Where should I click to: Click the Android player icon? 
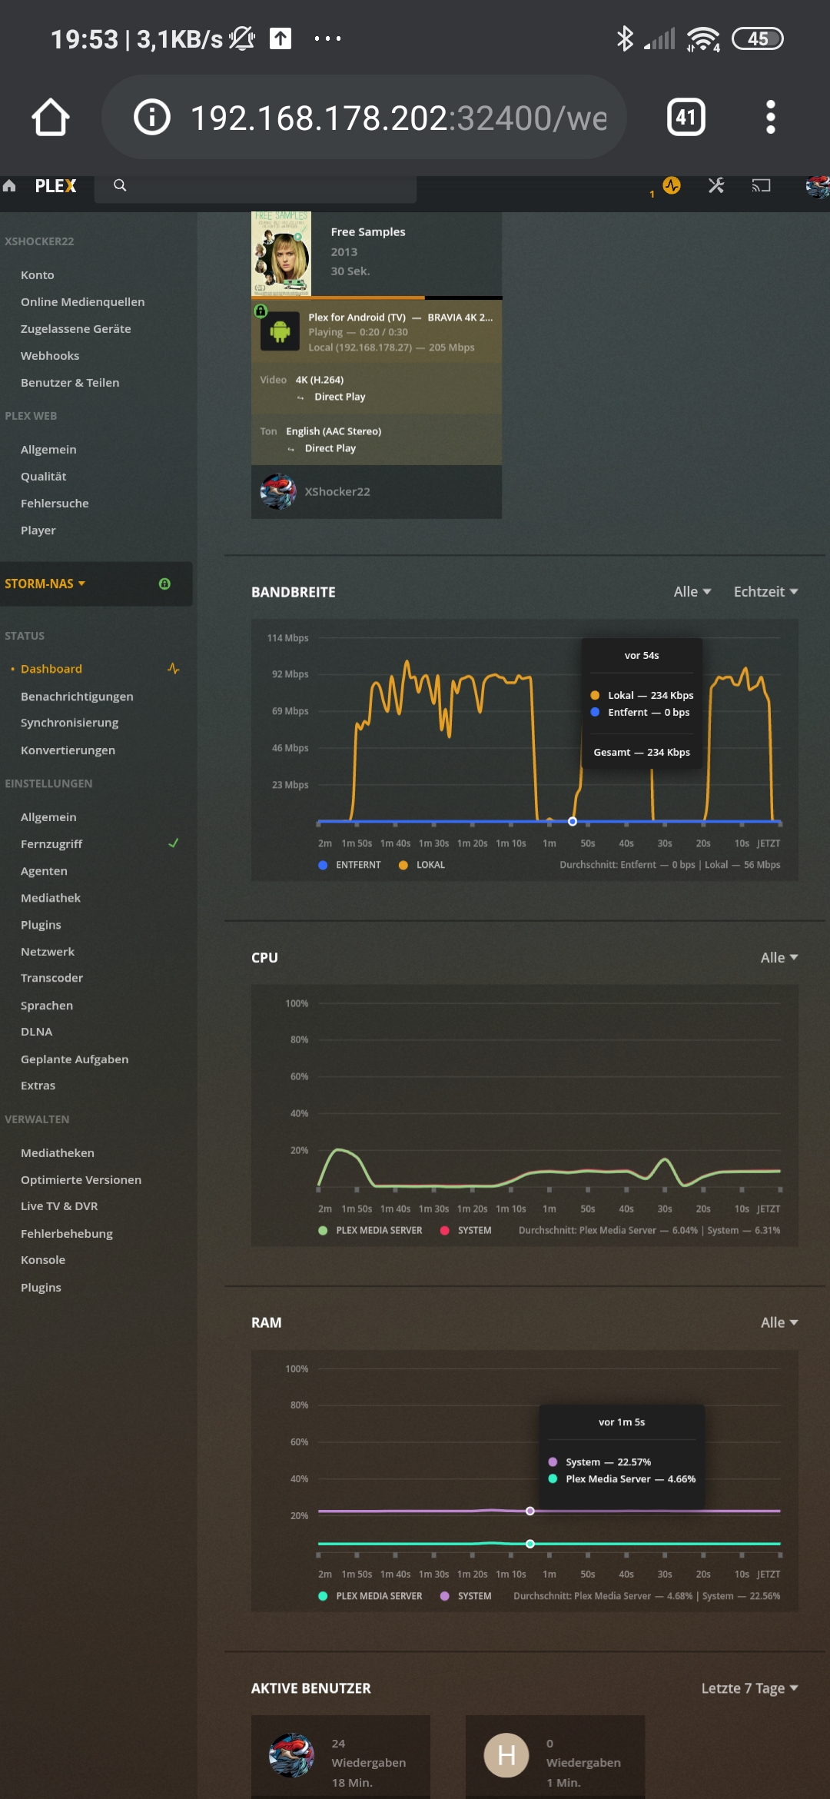point(280,331)
